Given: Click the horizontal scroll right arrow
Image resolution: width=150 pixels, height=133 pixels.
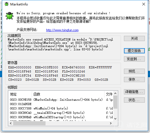Looking at the screenshot, I should click(x=111, y=123).
